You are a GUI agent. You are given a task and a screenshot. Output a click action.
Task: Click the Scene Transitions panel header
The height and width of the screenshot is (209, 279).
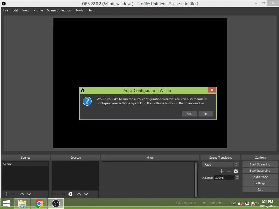click(x=220, y=158)
